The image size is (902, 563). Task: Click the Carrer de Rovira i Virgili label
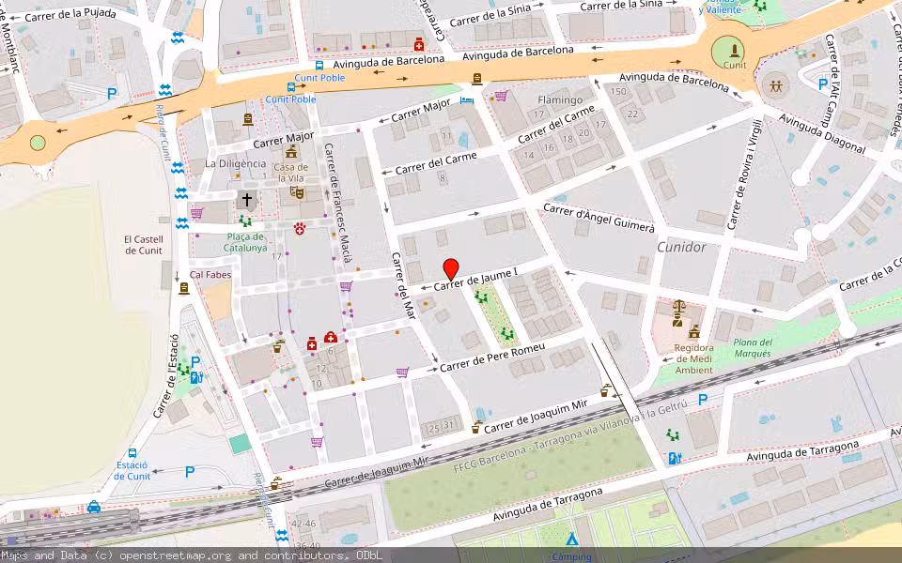point(745,175)
